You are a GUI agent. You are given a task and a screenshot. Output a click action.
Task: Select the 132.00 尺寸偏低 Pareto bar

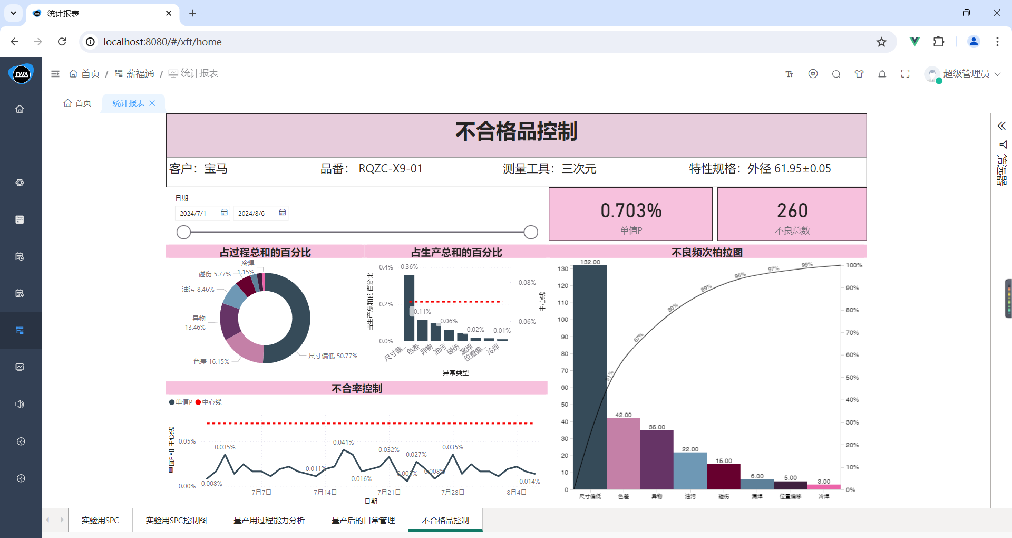[590, 377]
